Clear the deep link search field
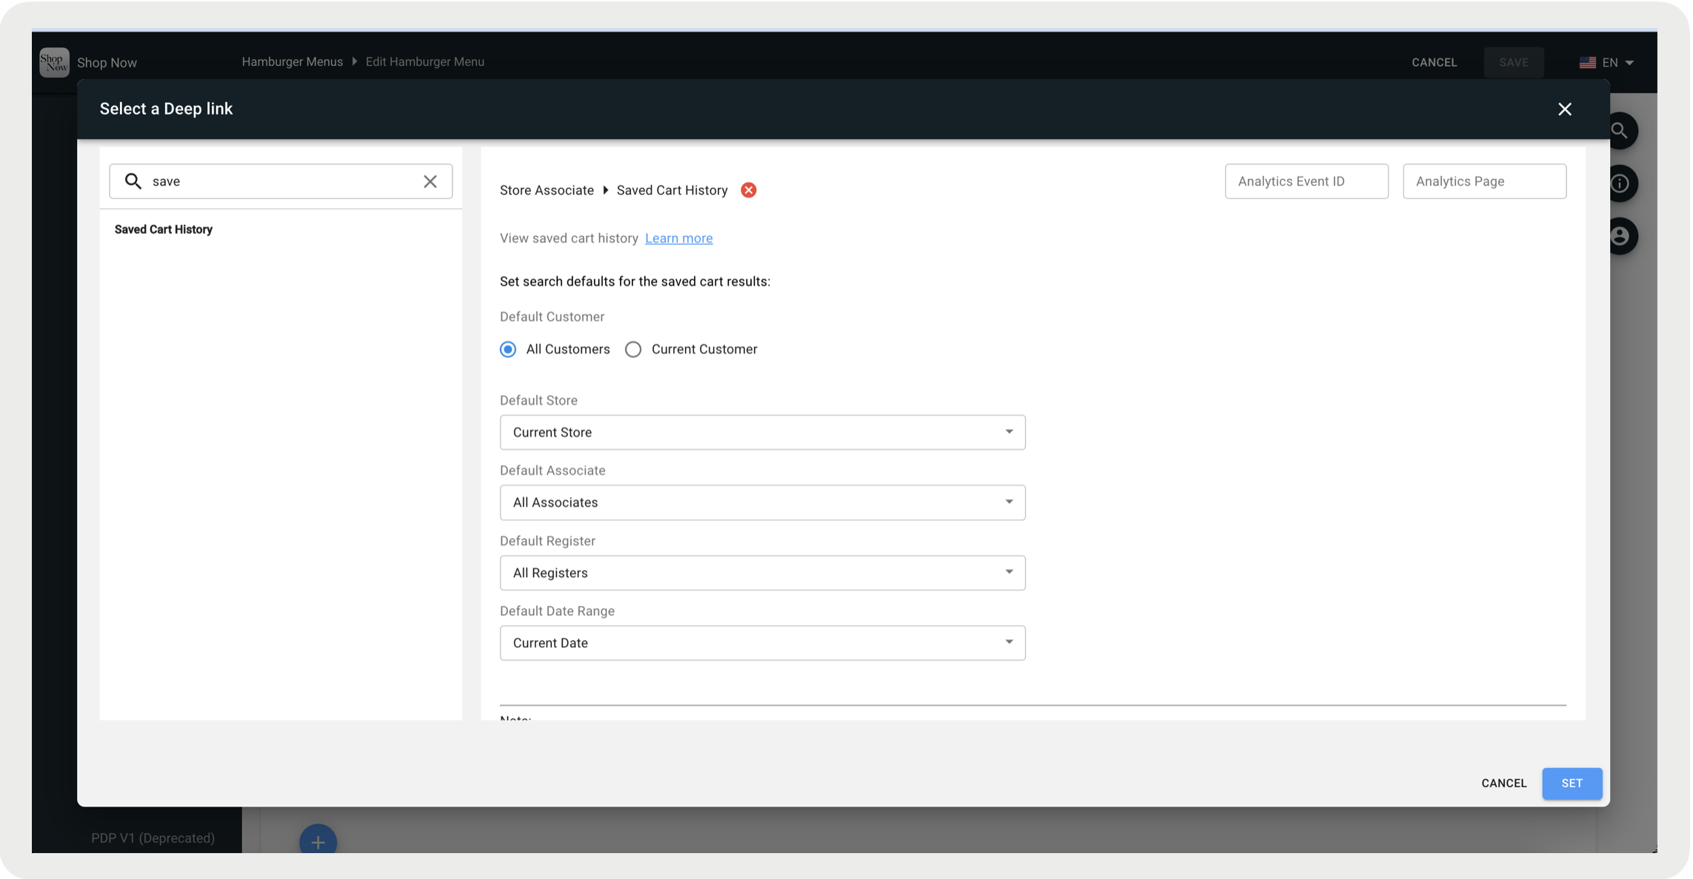The image size is (1693, 879). click(x=430, y=181)
